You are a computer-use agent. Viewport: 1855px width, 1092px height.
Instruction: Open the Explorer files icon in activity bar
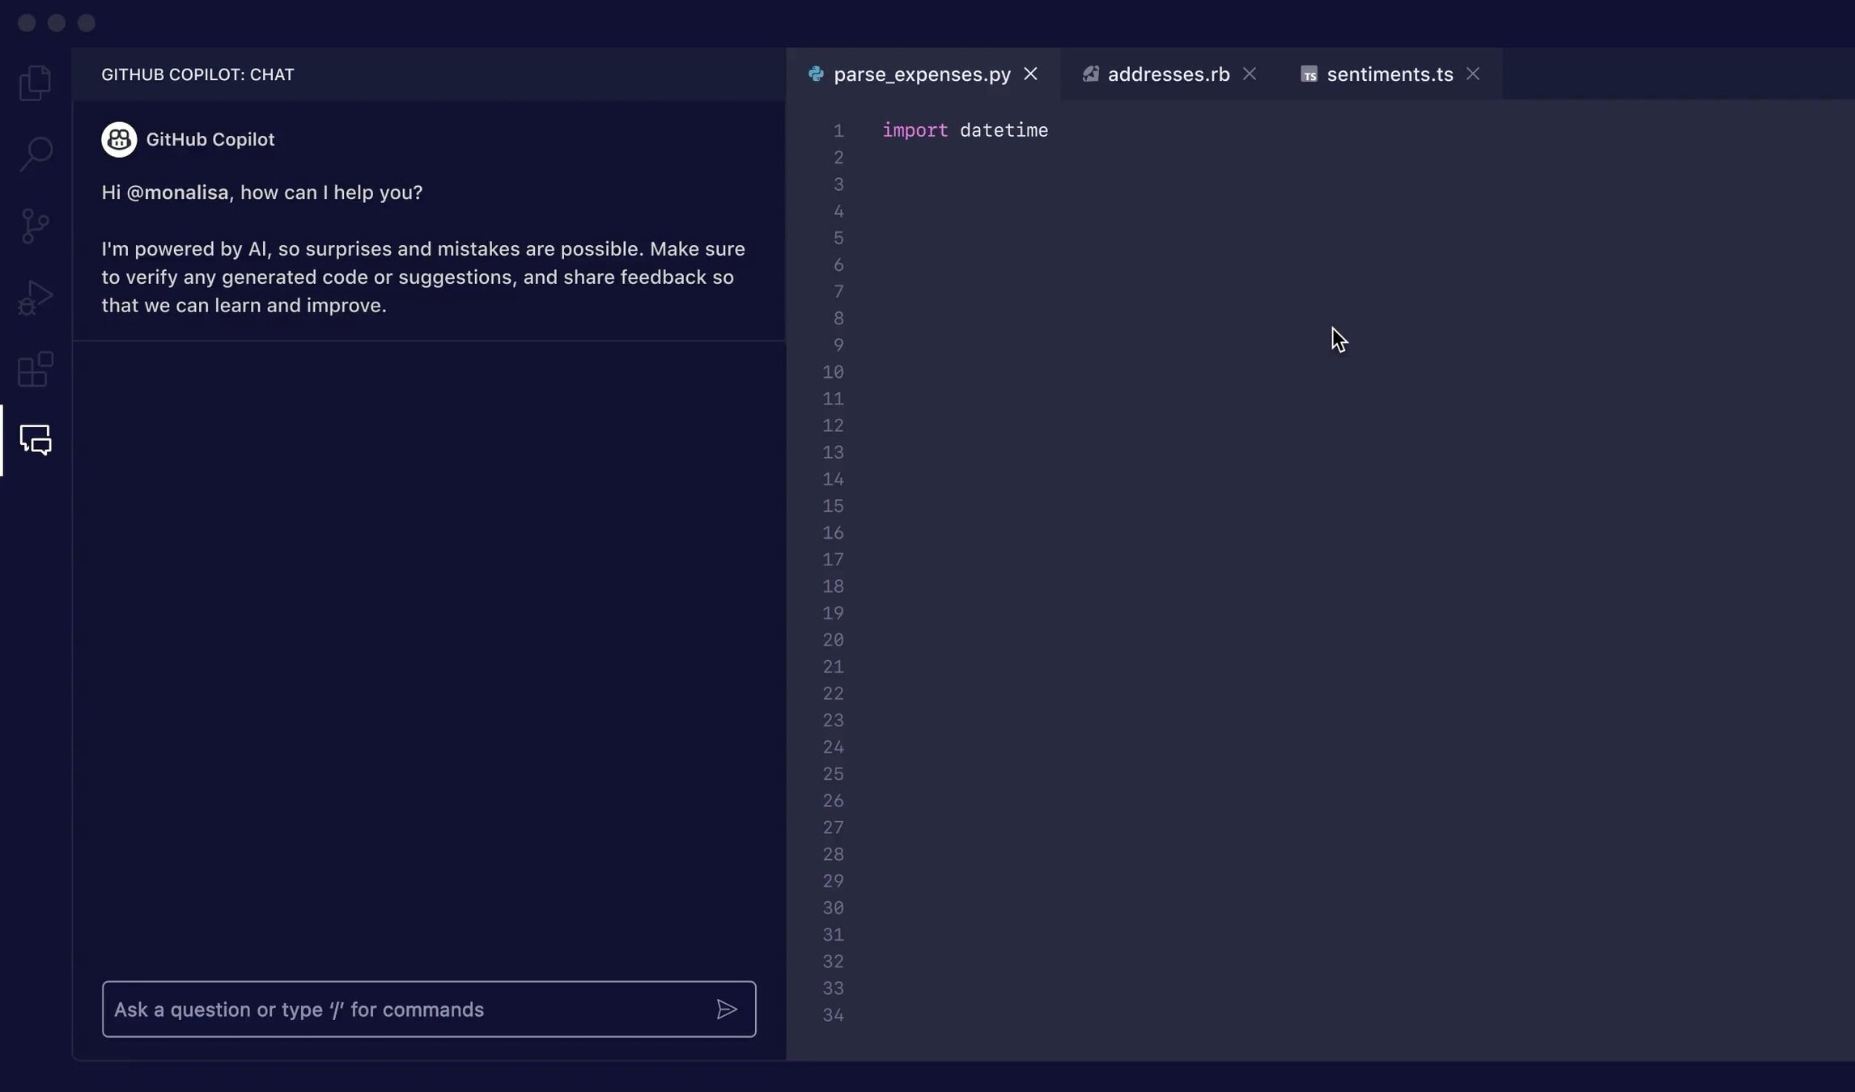click(x=35, y=83)
